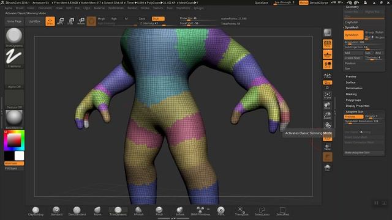392x220 pixels.
Task: Toggle the Zadd button
Action: point(141,18)
